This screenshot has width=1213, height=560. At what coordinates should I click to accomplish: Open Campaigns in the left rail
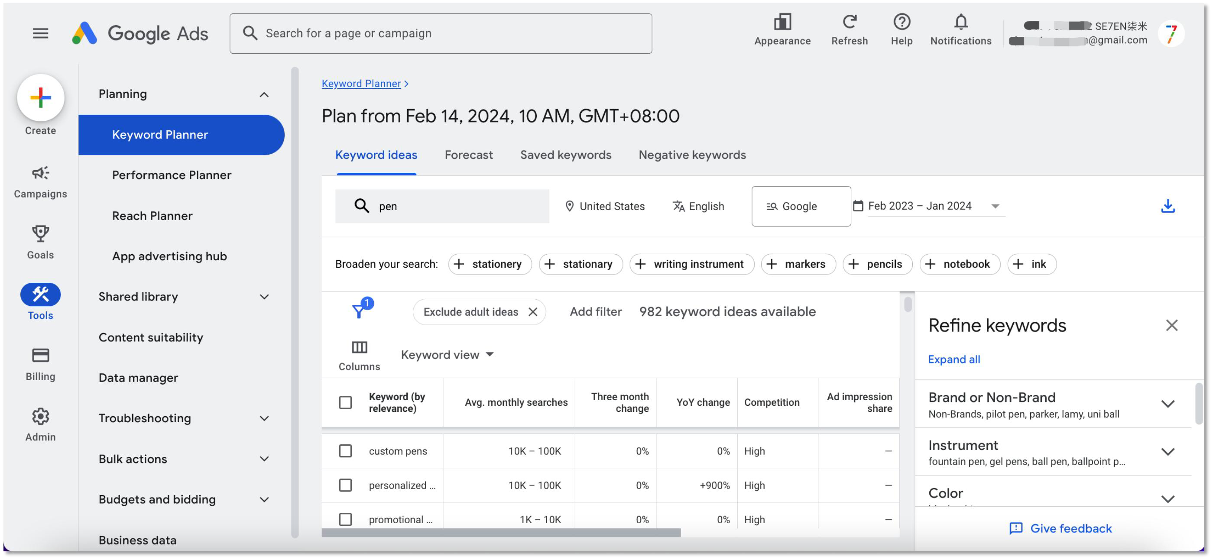pyautogui.click(x=40, y=182)
